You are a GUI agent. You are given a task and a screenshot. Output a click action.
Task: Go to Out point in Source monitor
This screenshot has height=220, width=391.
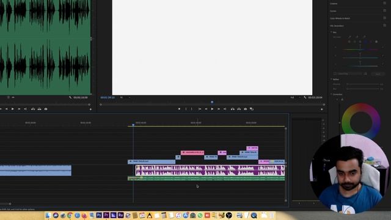[x=25, y=109]
